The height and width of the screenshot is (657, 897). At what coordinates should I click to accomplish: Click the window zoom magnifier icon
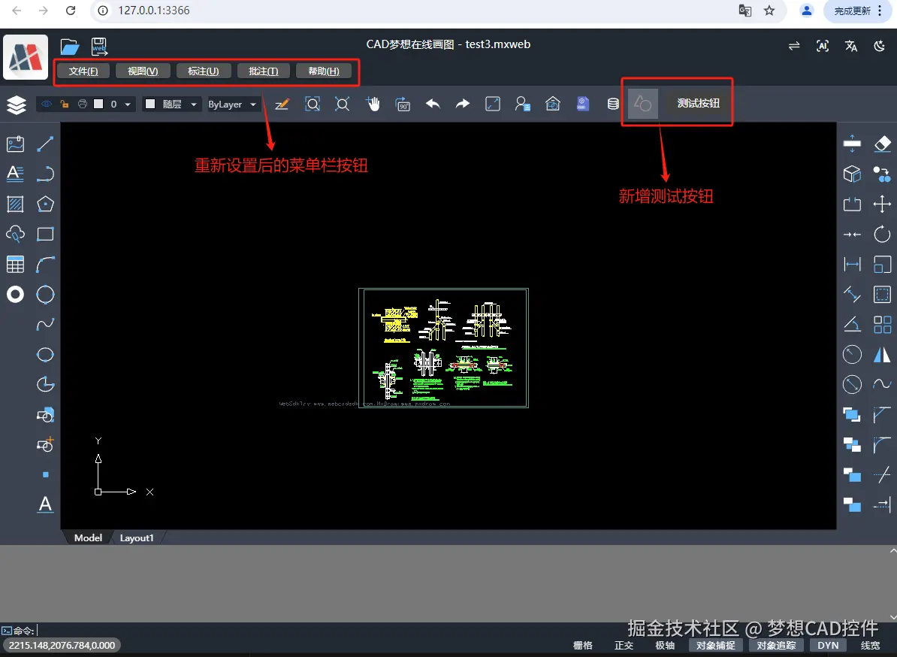point(313,104)
